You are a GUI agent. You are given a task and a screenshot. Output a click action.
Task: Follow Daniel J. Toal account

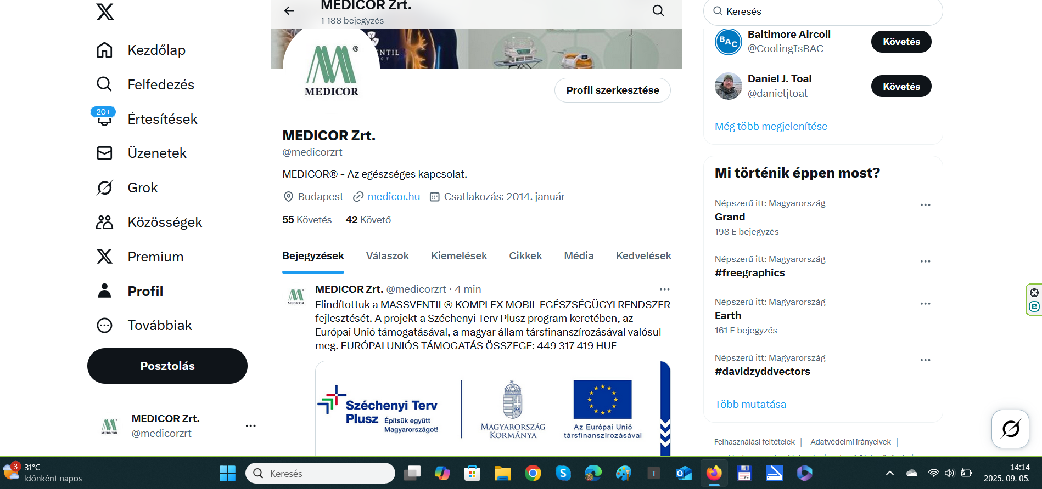coord(901,87)
